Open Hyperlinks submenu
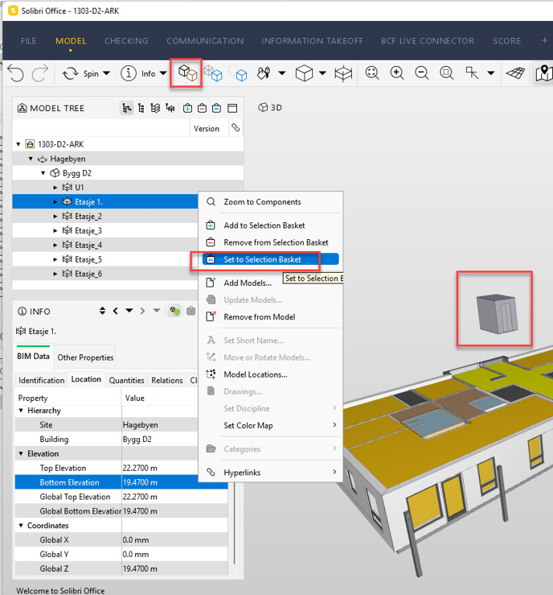Viewport: 553px width, 595px height. [x=270, y=473]
